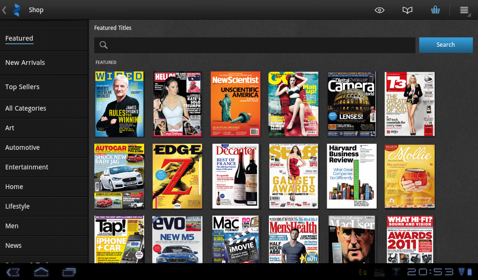Open the Hello! magazine cover
Image resolution: width=478 pixels, height=280 pixels.
[x=177, y=104]
